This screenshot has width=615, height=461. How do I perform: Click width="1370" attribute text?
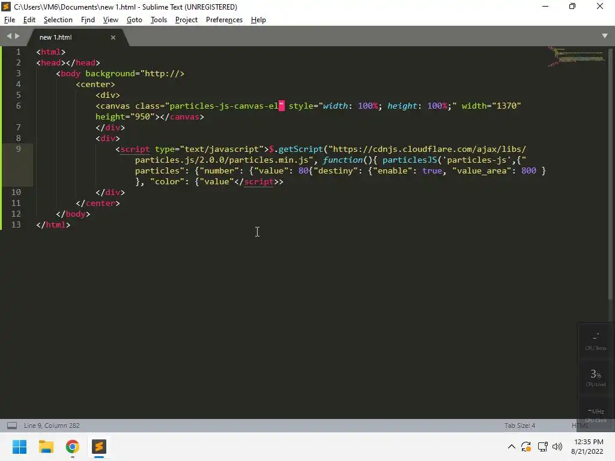coord(491,106)
